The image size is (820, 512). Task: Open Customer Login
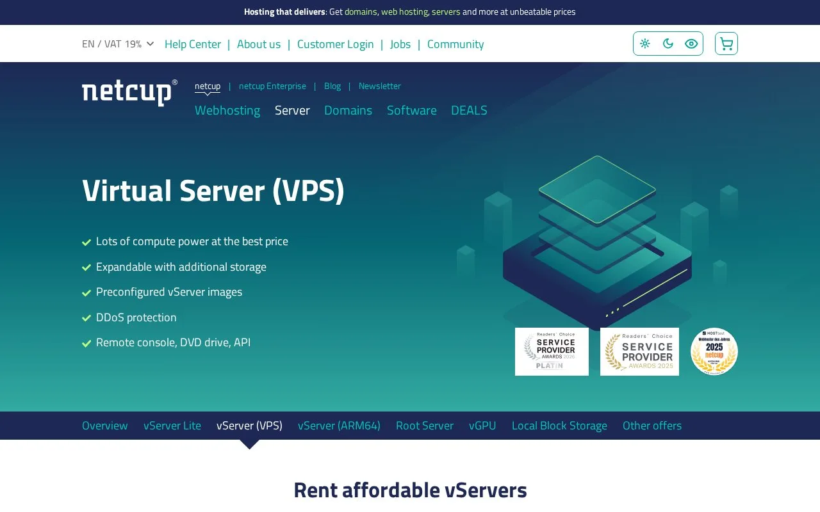tap(336, 44)
